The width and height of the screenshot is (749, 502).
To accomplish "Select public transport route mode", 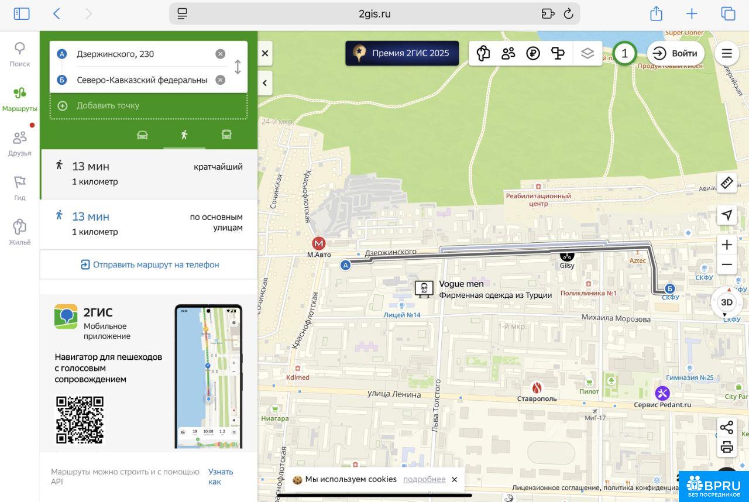I will [x=226, y=135].
